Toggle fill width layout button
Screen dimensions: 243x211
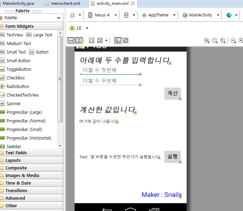(71, 40)
